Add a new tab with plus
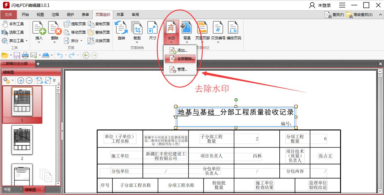 (x=38, y=64)
